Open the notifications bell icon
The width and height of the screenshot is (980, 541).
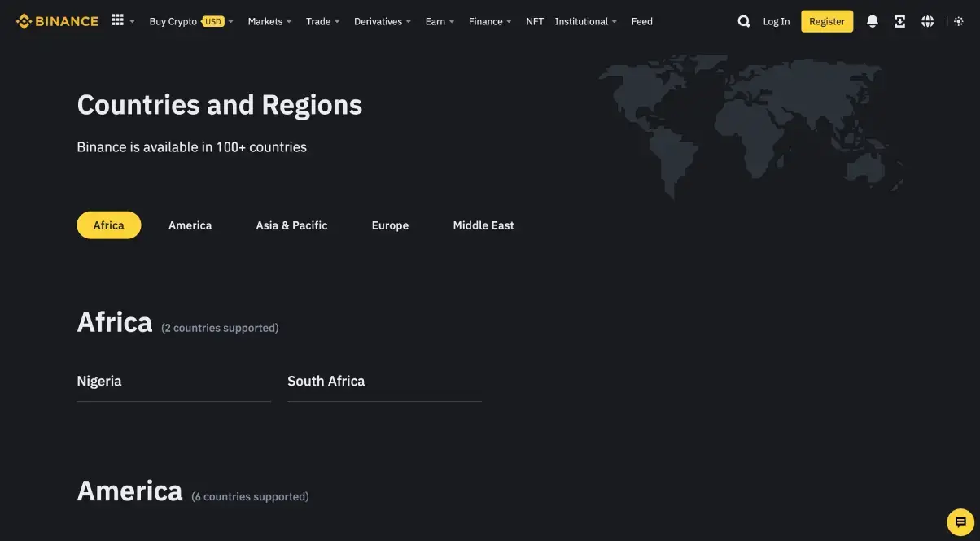(873, 22)
